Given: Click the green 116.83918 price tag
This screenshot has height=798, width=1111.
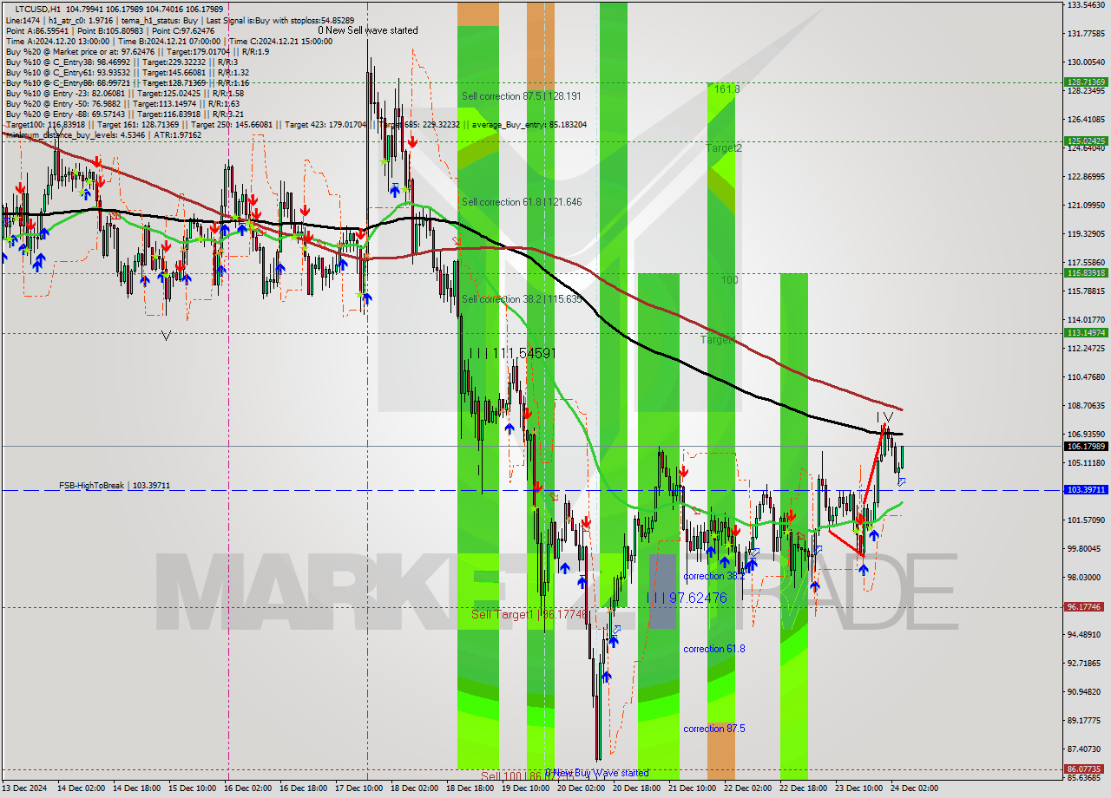Looking at the screenshot, I should [1086, 273].
